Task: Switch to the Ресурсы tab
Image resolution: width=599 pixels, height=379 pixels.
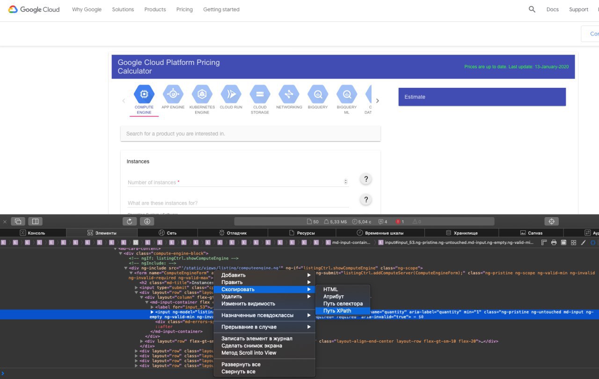Action: 302,233
